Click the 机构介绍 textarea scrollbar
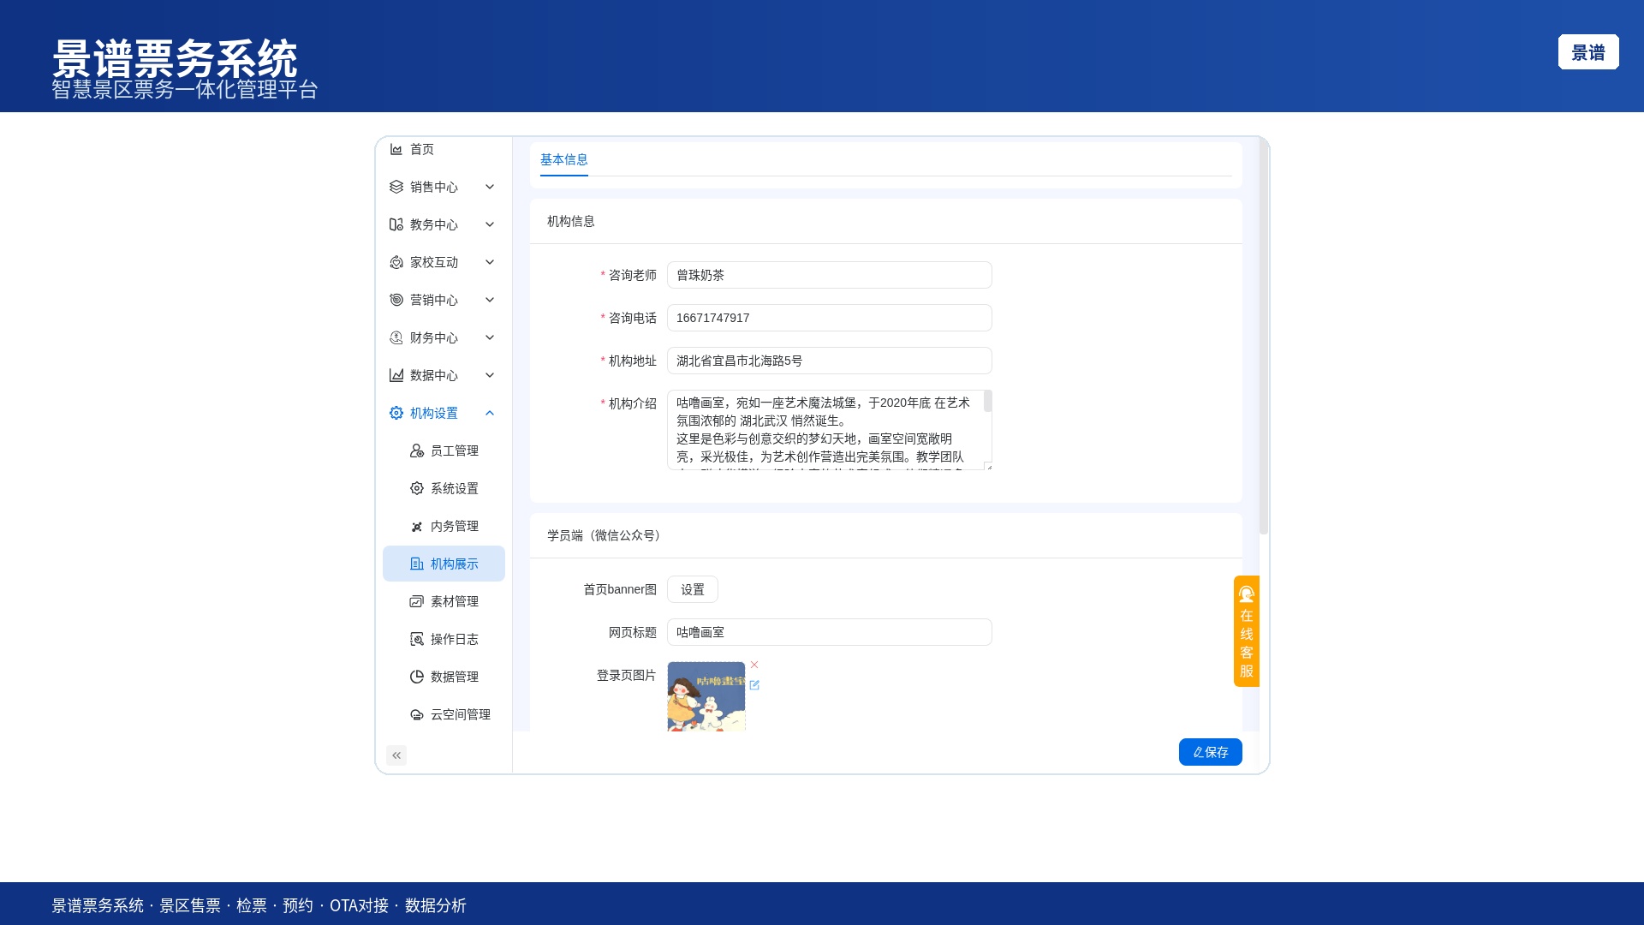Viewport: 1644px width, 925px height. tap(988, 401)
